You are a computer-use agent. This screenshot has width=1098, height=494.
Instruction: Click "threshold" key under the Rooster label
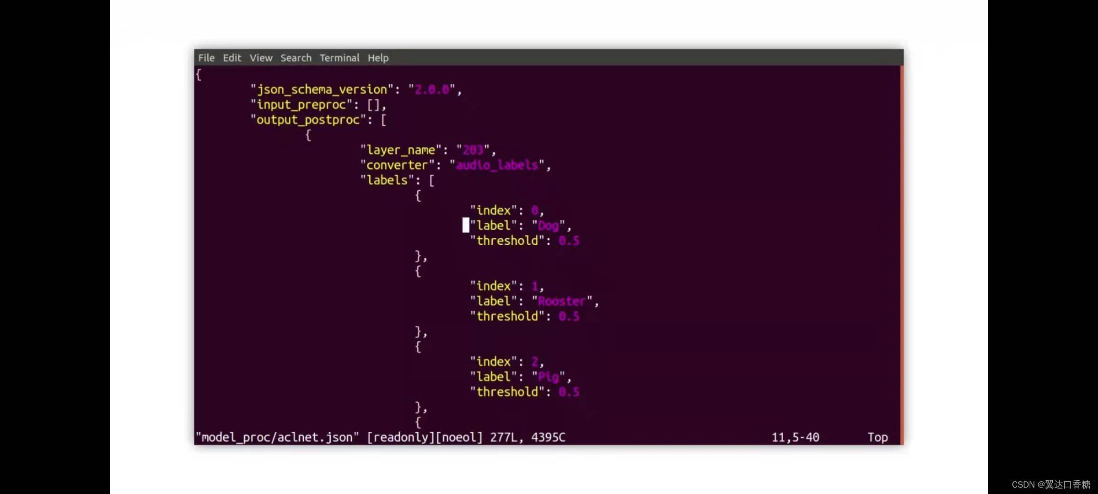tap(507, 317)
